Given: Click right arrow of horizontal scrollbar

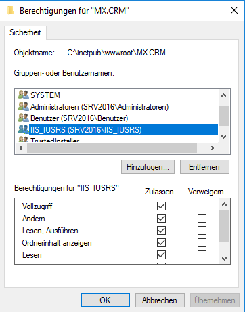Looking at the screenshot, I should tap(212, 148).
